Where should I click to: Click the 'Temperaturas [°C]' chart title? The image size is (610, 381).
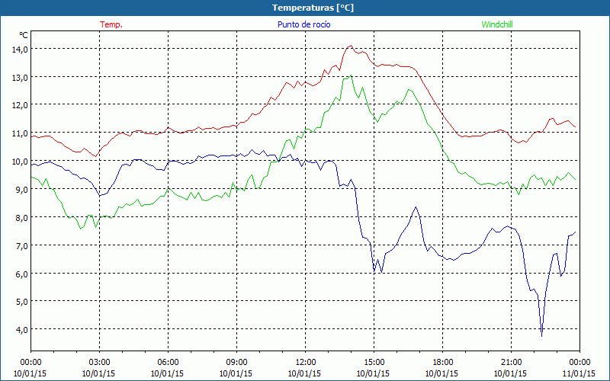[x=313, y=8]
